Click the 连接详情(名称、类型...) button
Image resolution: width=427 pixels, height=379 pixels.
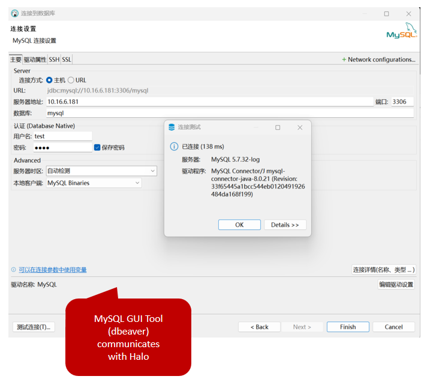[x=384, y=270]
